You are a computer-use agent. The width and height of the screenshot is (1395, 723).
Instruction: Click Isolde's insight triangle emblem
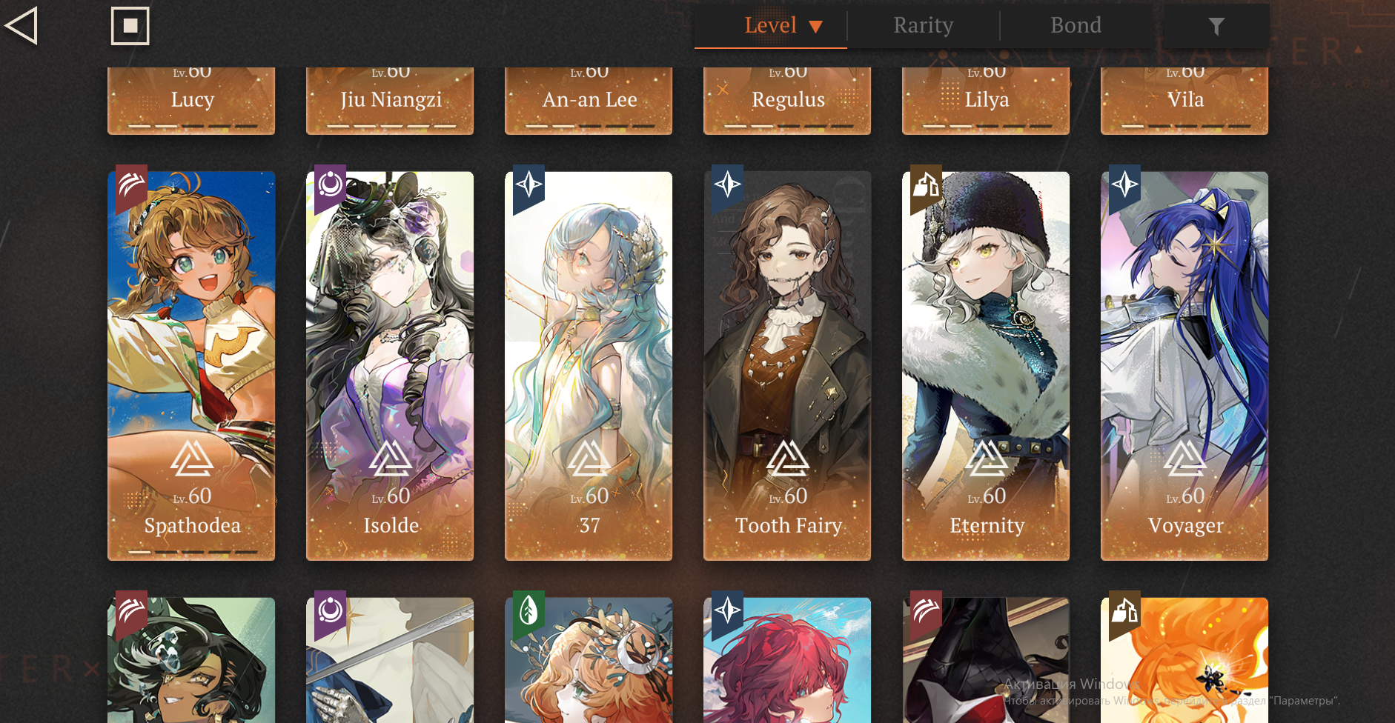click(391, 458)
